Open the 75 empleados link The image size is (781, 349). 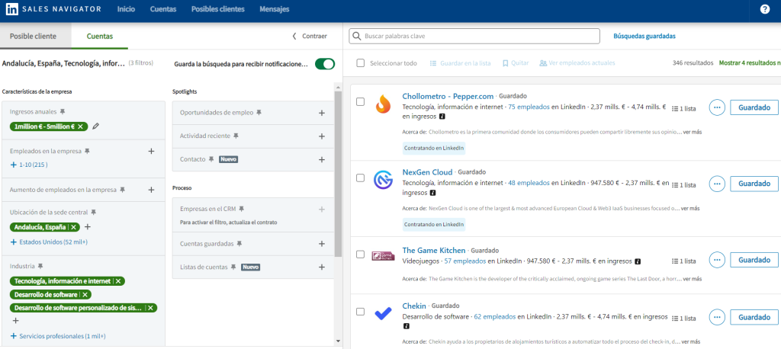(x=529, y=107)
